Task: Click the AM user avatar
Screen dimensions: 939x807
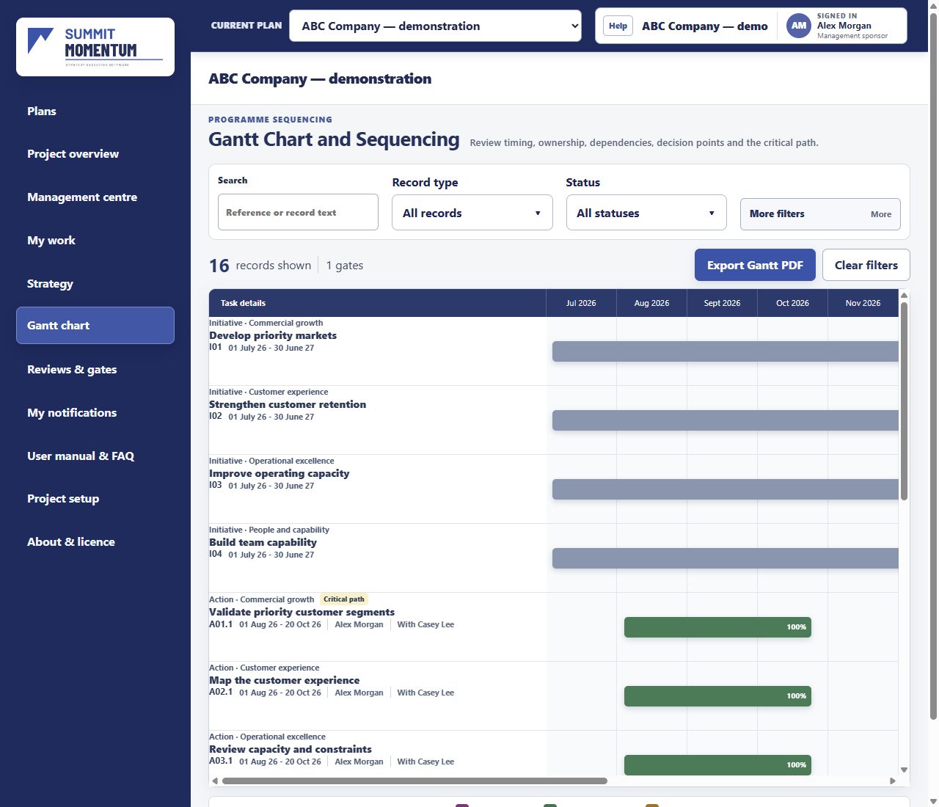Action: coord(798,26)
